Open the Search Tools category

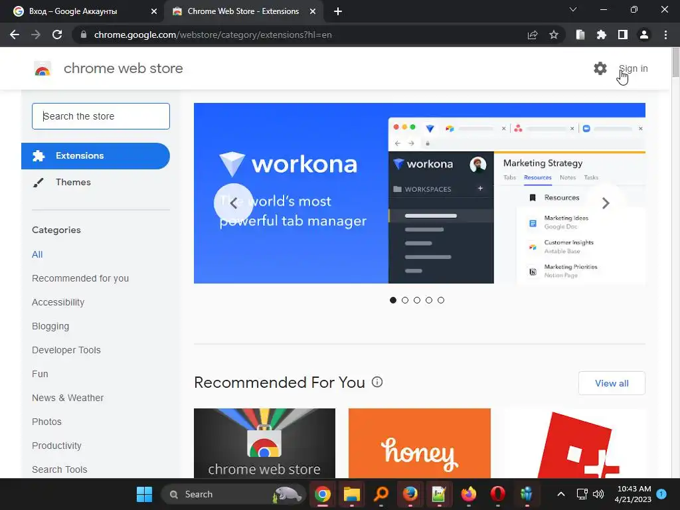pyautogui.click(x=59, y=469)
